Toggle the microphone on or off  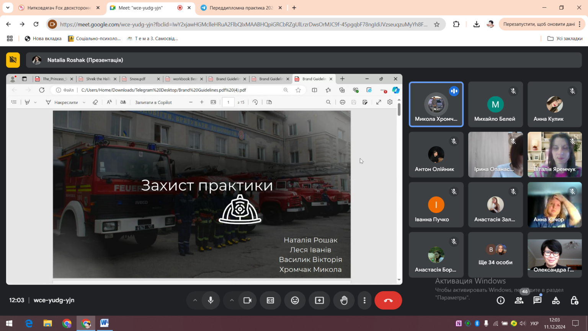coord(211,300)
